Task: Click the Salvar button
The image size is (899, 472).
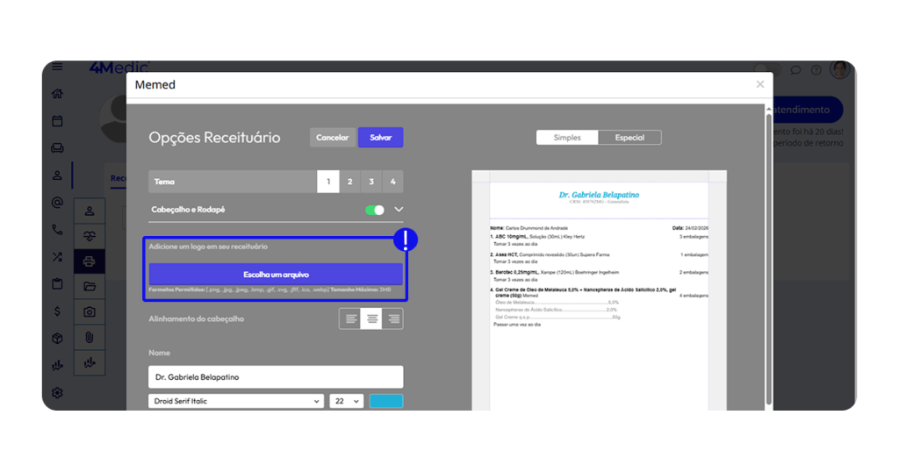Action: (380, 138)
